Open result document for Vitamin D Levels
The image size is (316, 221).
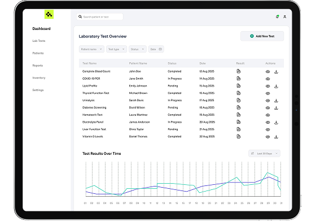pyautogui.click(x=238, y=136)
